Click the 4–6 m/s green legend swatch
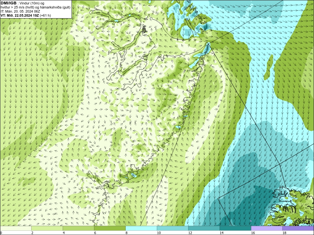 pyautogui.click(x=78, y=228)
